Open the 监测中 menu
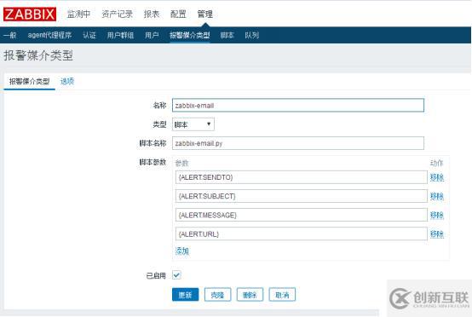This screenshot has width=472, height=317. [78, 14]
